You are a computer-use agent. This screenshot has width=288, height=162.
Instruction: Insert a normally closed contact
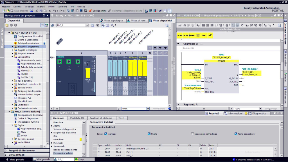click(x=186, y=35)
